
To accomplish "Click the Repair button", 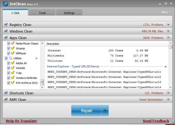I will click(86, 110).
